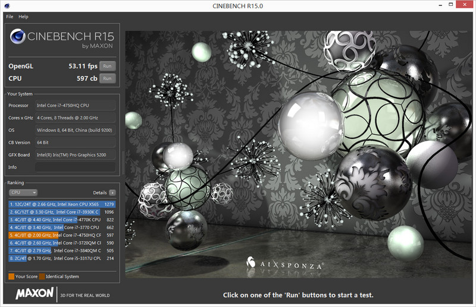Screen dimensions: 476x307
Task: Expand ranking details with the arrow button
Action: pos(112,192)
